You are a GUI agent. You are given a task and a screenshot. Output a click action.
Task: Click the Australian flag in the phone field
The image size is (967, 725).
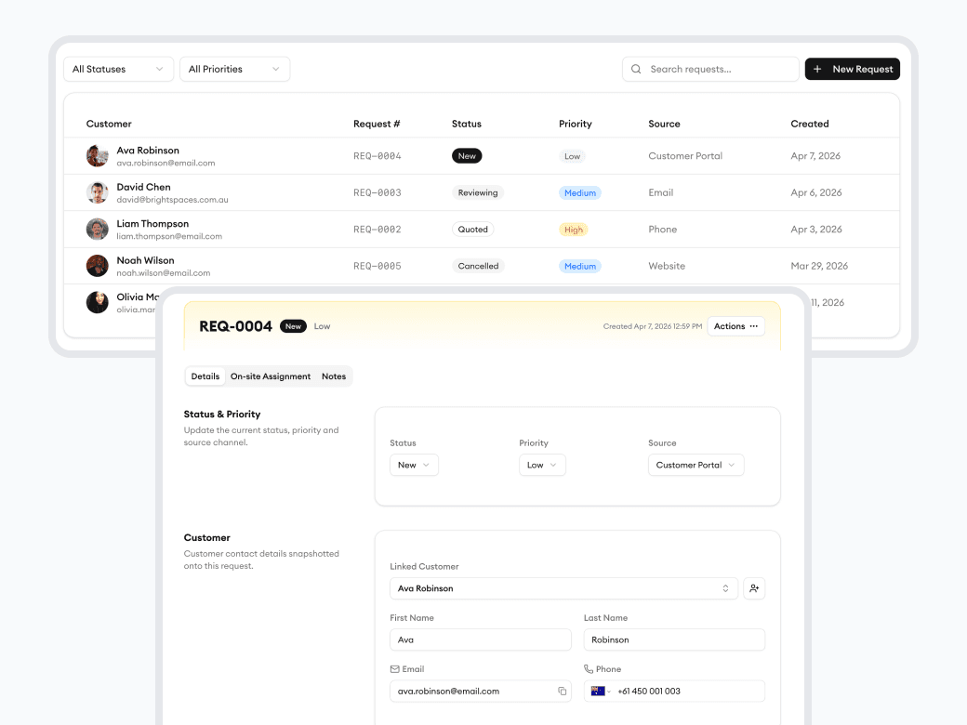point(598,691)
